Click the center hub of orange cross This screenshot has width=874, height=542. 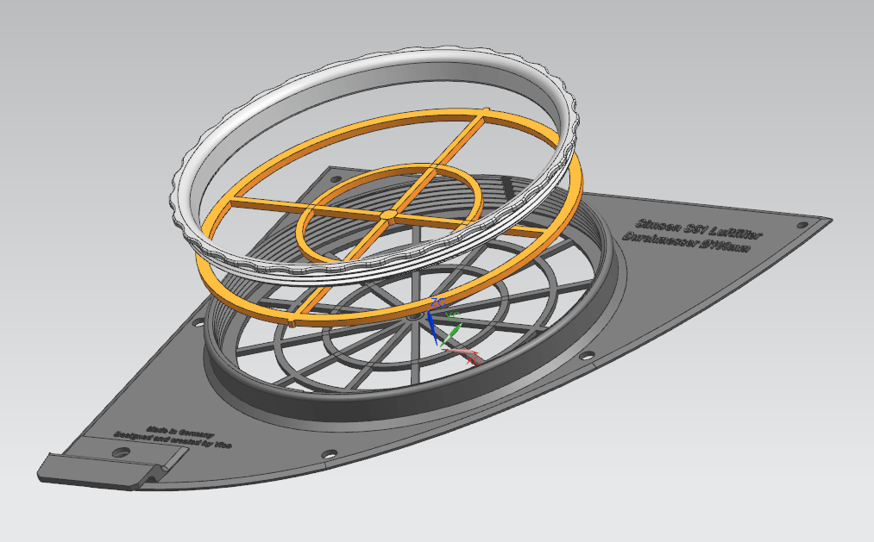389,211
